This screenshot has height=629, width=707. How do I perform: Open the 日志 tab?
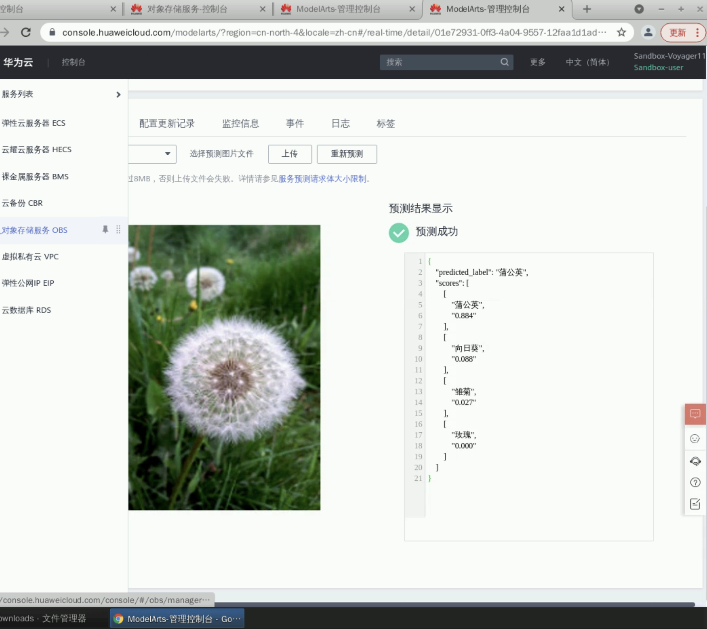[340, 123]
